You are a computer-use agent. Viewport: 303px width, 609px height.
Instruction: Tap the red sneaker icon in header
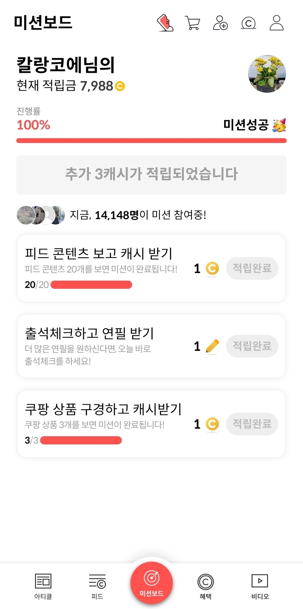[165, 23]
